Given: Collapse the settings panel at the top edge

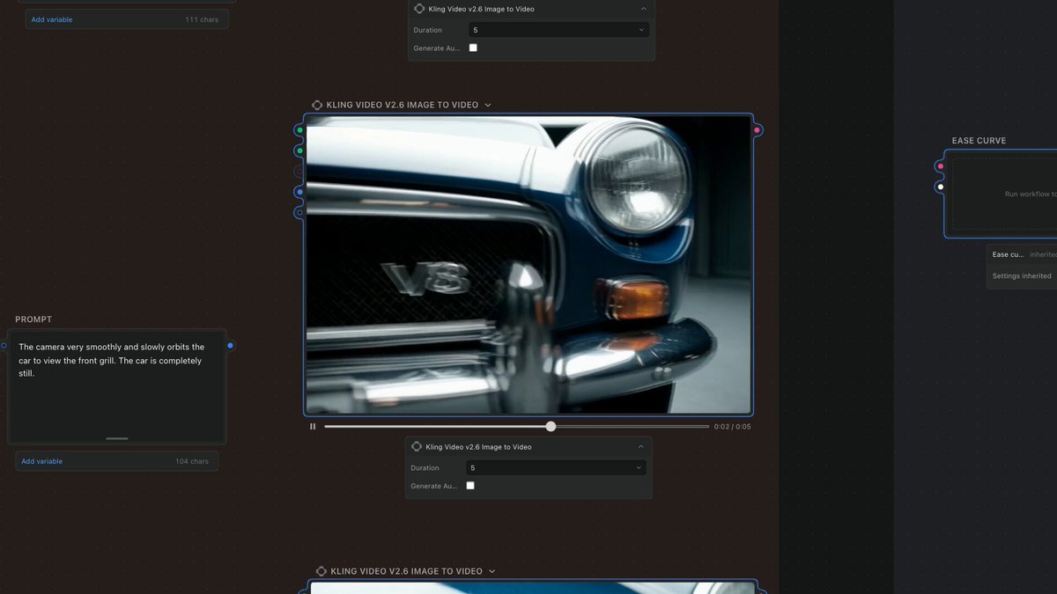Looking at the screenshot, I should point(643,9).
